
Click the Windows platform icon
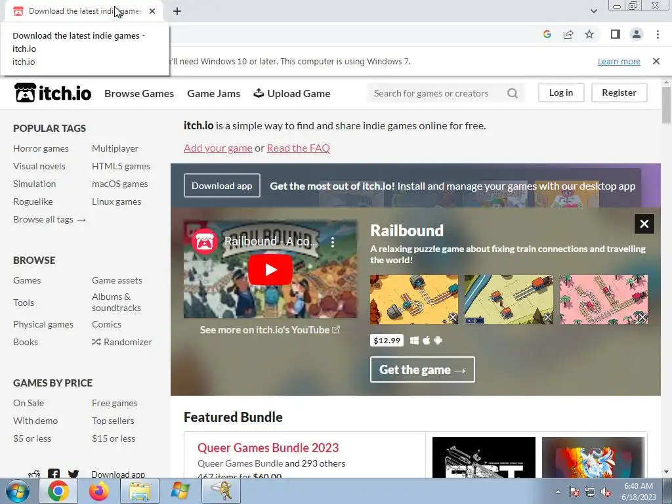tap(414, 341)
